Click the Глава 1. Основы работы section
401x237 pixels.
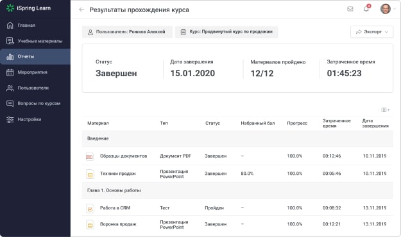click(237, 190)
